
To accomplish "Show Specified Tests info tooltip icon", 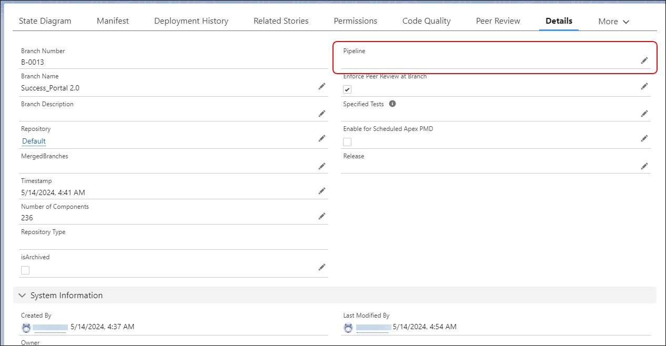I will coord(392,104).
